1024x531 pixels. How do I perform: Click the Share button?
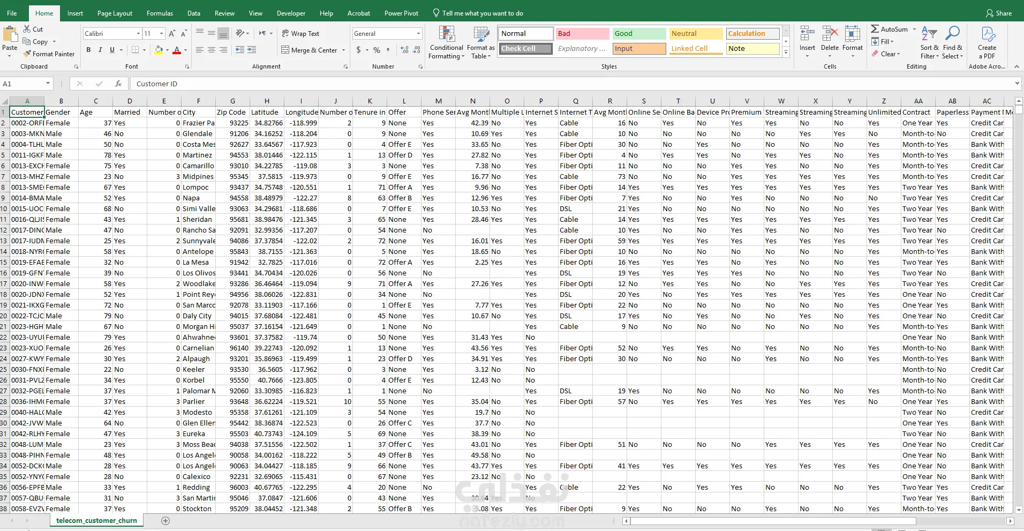click(x=999, y=13)
